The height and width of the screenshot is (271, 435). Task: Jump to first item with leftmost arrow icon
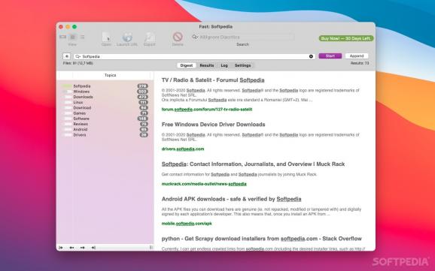(x=61, y=248)
